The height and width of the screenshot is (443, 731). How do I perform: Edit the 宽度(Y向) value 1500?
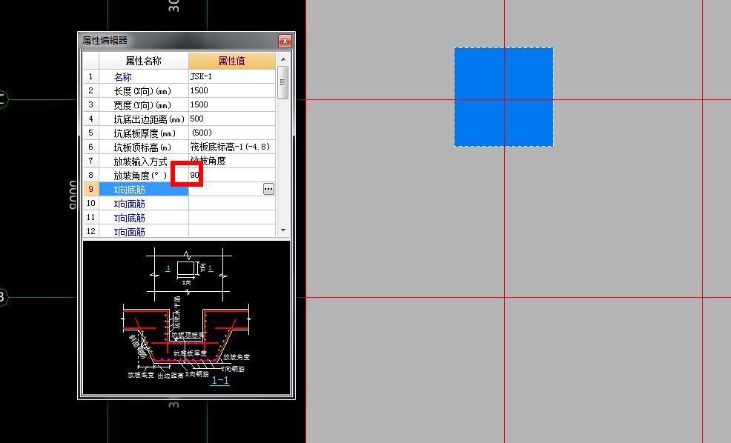[232, 104]
